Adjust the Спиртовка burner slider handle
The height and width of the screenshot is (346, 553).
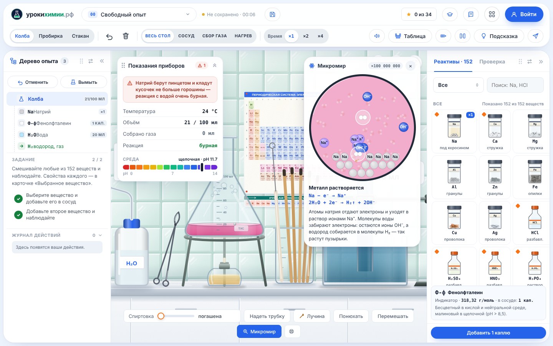tap(161, 316)
